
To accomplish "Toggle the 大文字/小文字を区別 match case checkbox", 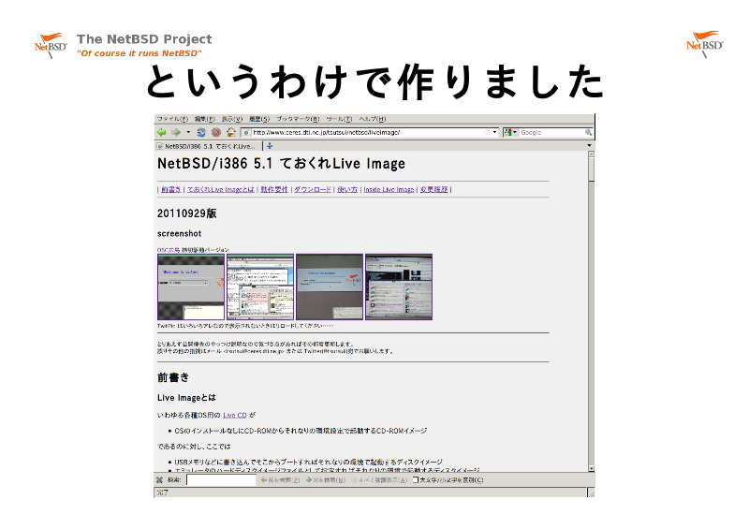I will coord(416,479).
